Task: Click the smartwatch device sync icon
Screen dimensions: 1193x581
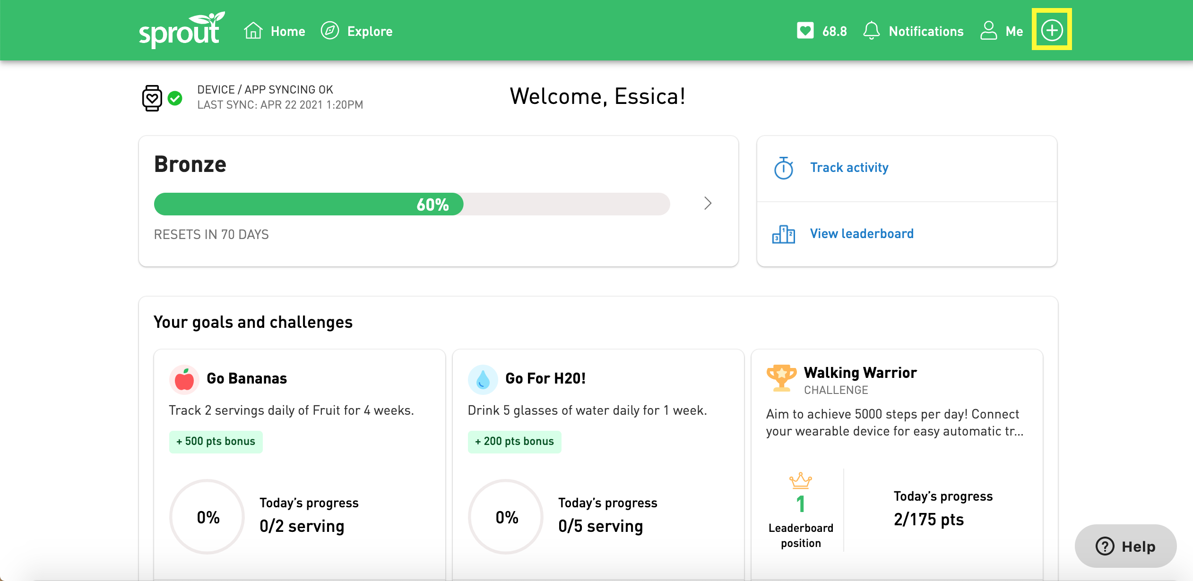Action: 152,98
